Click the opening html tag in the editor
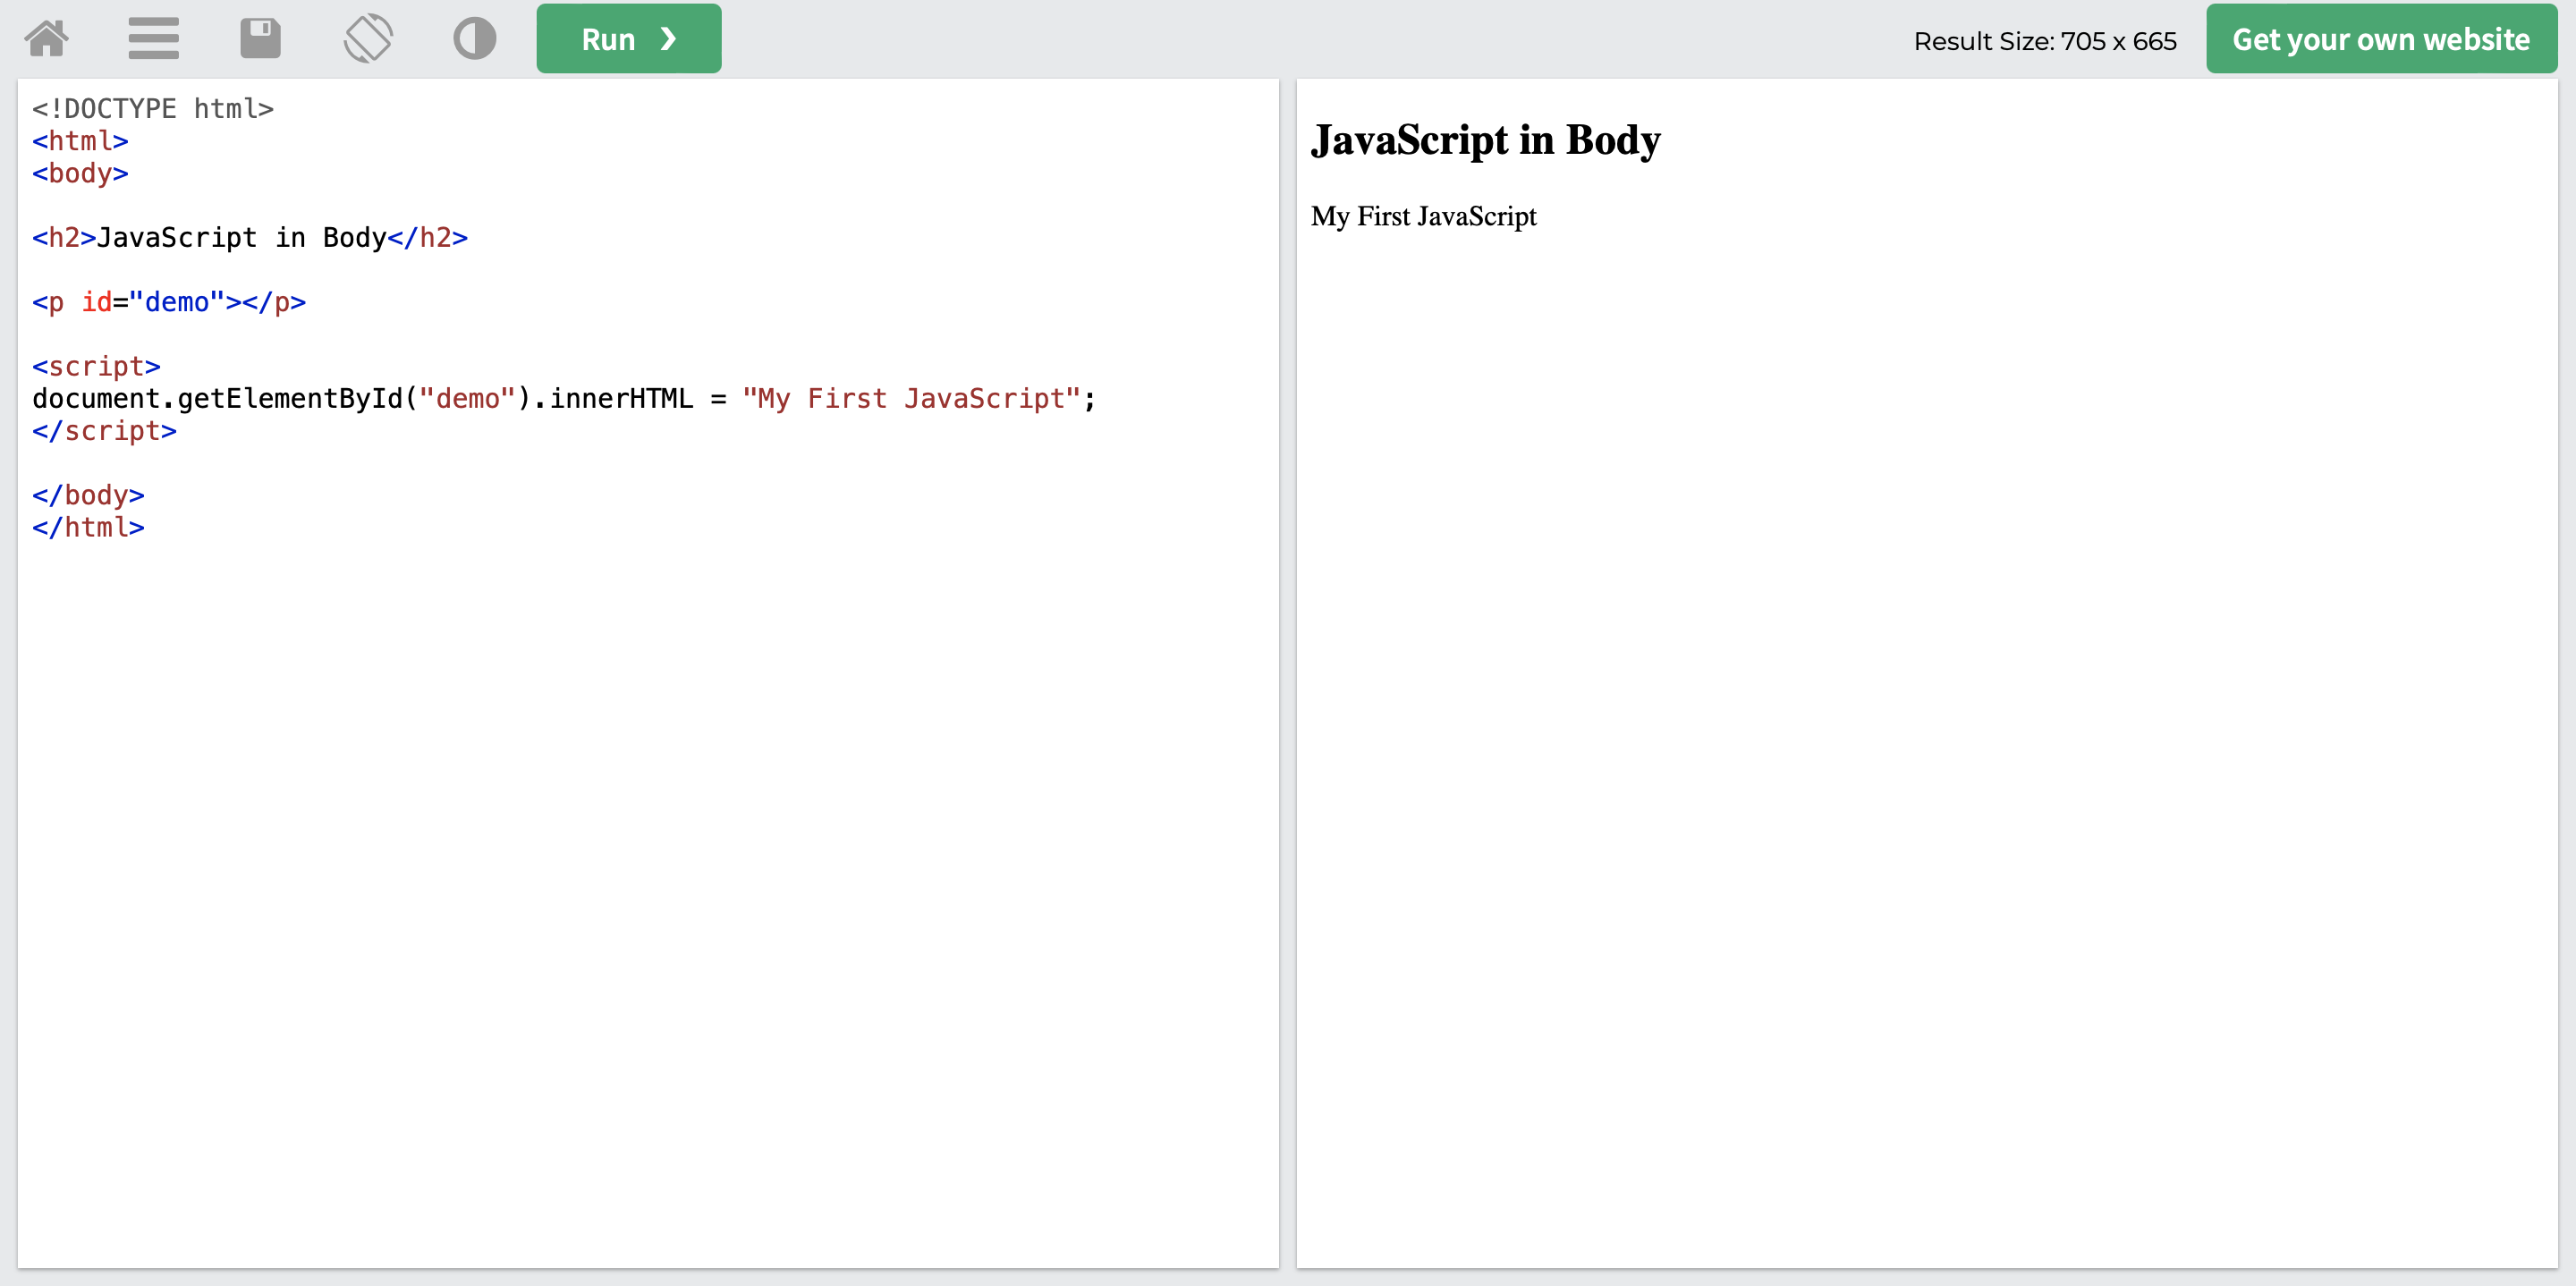The height and width of the screenshot is (1286, 2576). pos(80,141)
